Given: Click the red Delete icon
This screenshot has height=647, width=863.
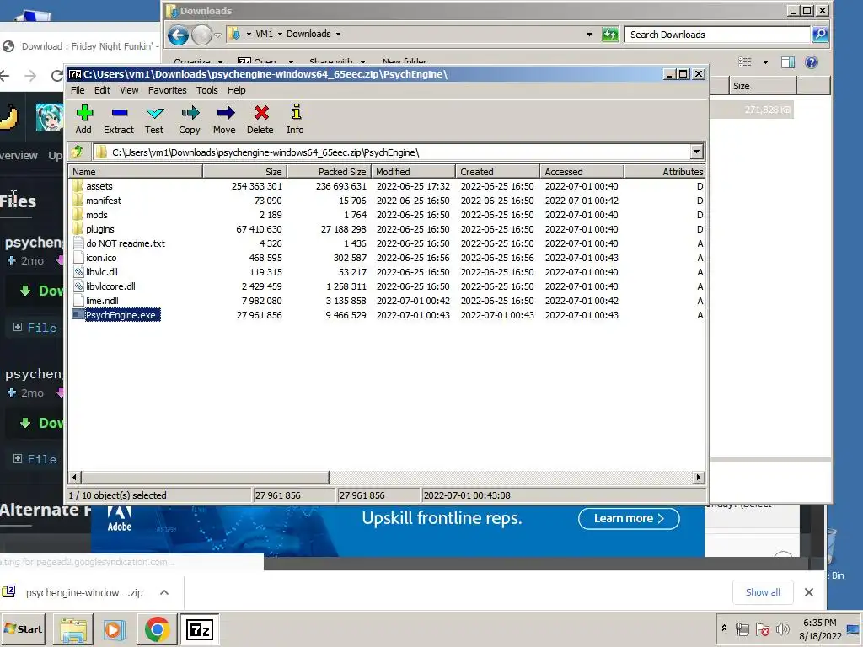Looking at the screenshot, I should [x=260, y=120].
